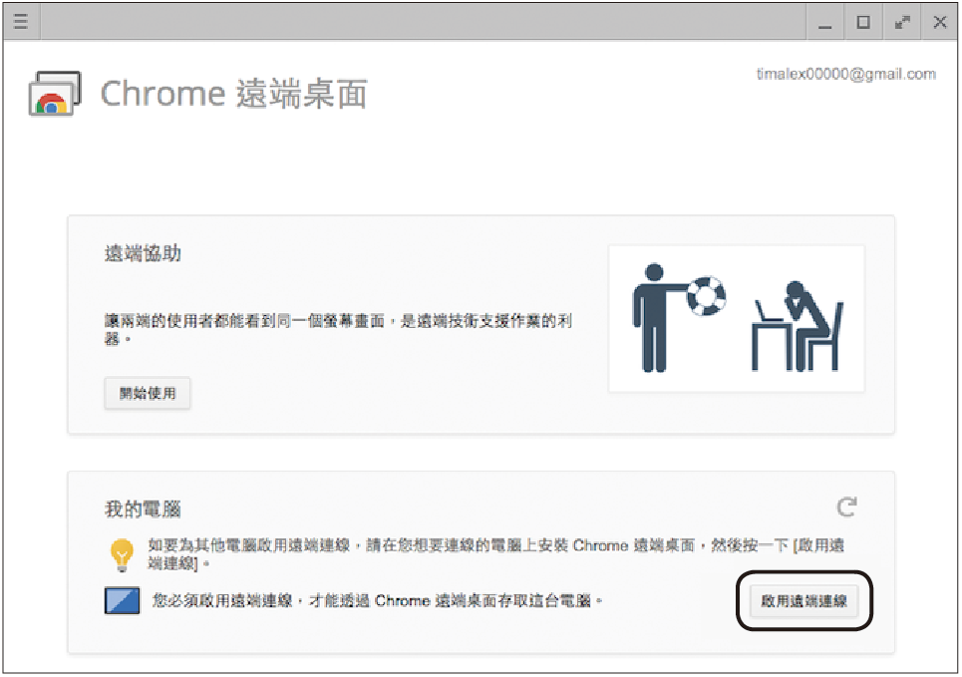The width and height of the screenshot is (962, 677).
Task: Click the 讓兩端的使用者 description text
Action: point(338,330)
